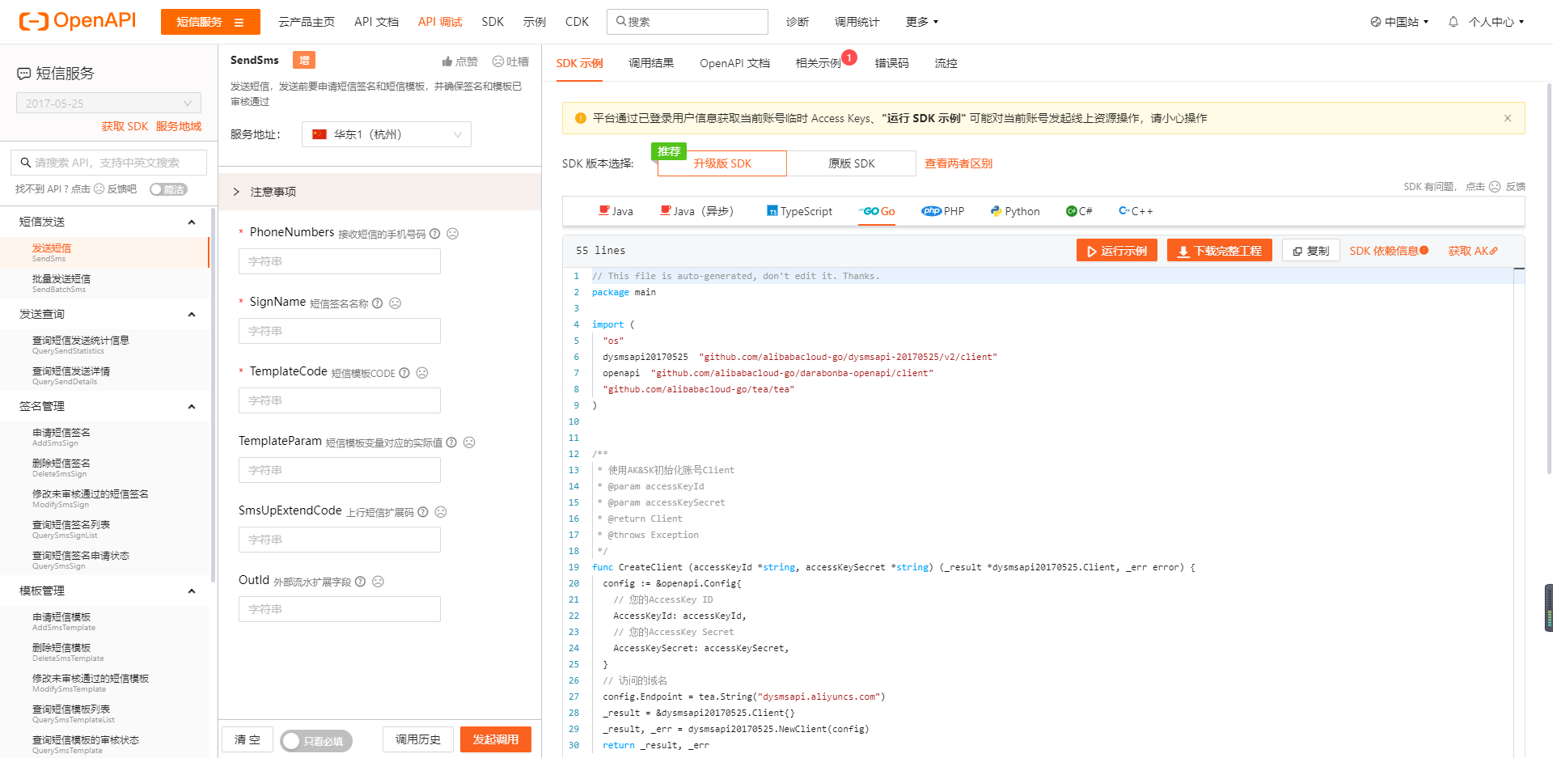Open the 华东1（杭州）region dropdown
This screenshot has height=758, width=1553.
[x=387, y=134]
